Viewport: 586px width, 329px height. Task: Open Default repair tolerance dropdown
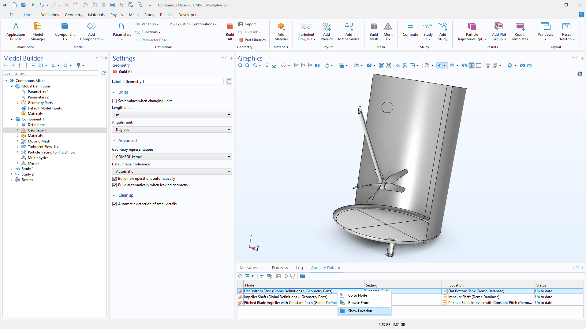pyautogui.click(x=172, y=172)
